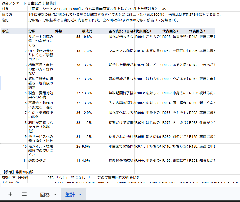The height and width of the screenshot is (202, 240).
Task: Click the 4.0% percentage cell
Action: tap(94, 160)
